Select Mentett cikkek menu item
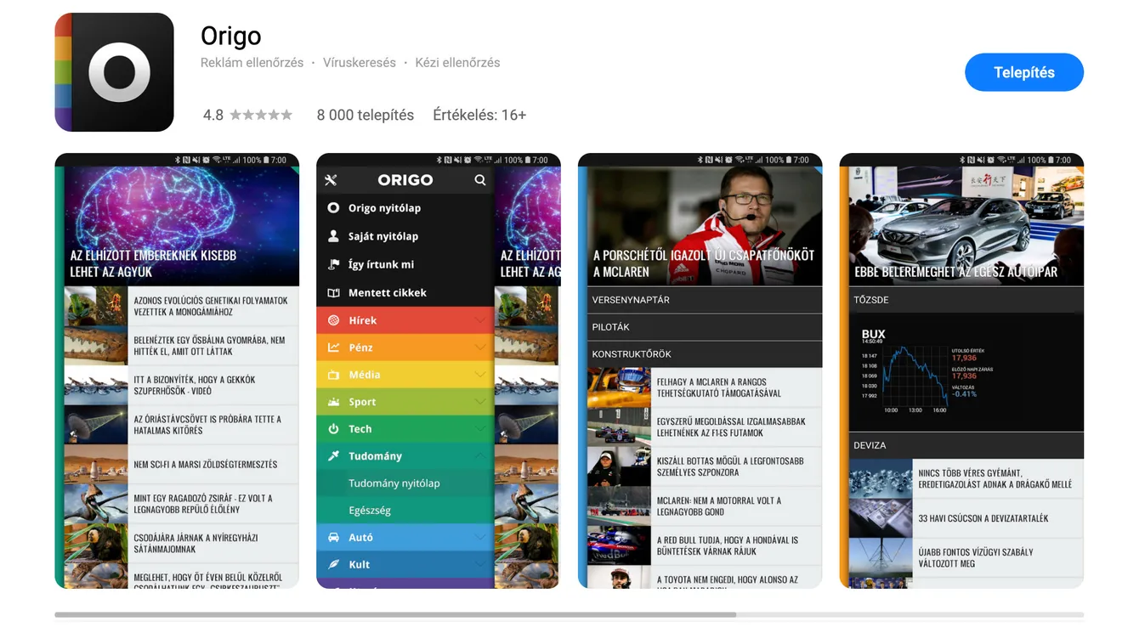 point(405,292)
